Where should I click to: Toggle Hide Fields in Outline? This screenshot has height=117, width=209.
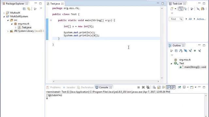coord(185,51)
